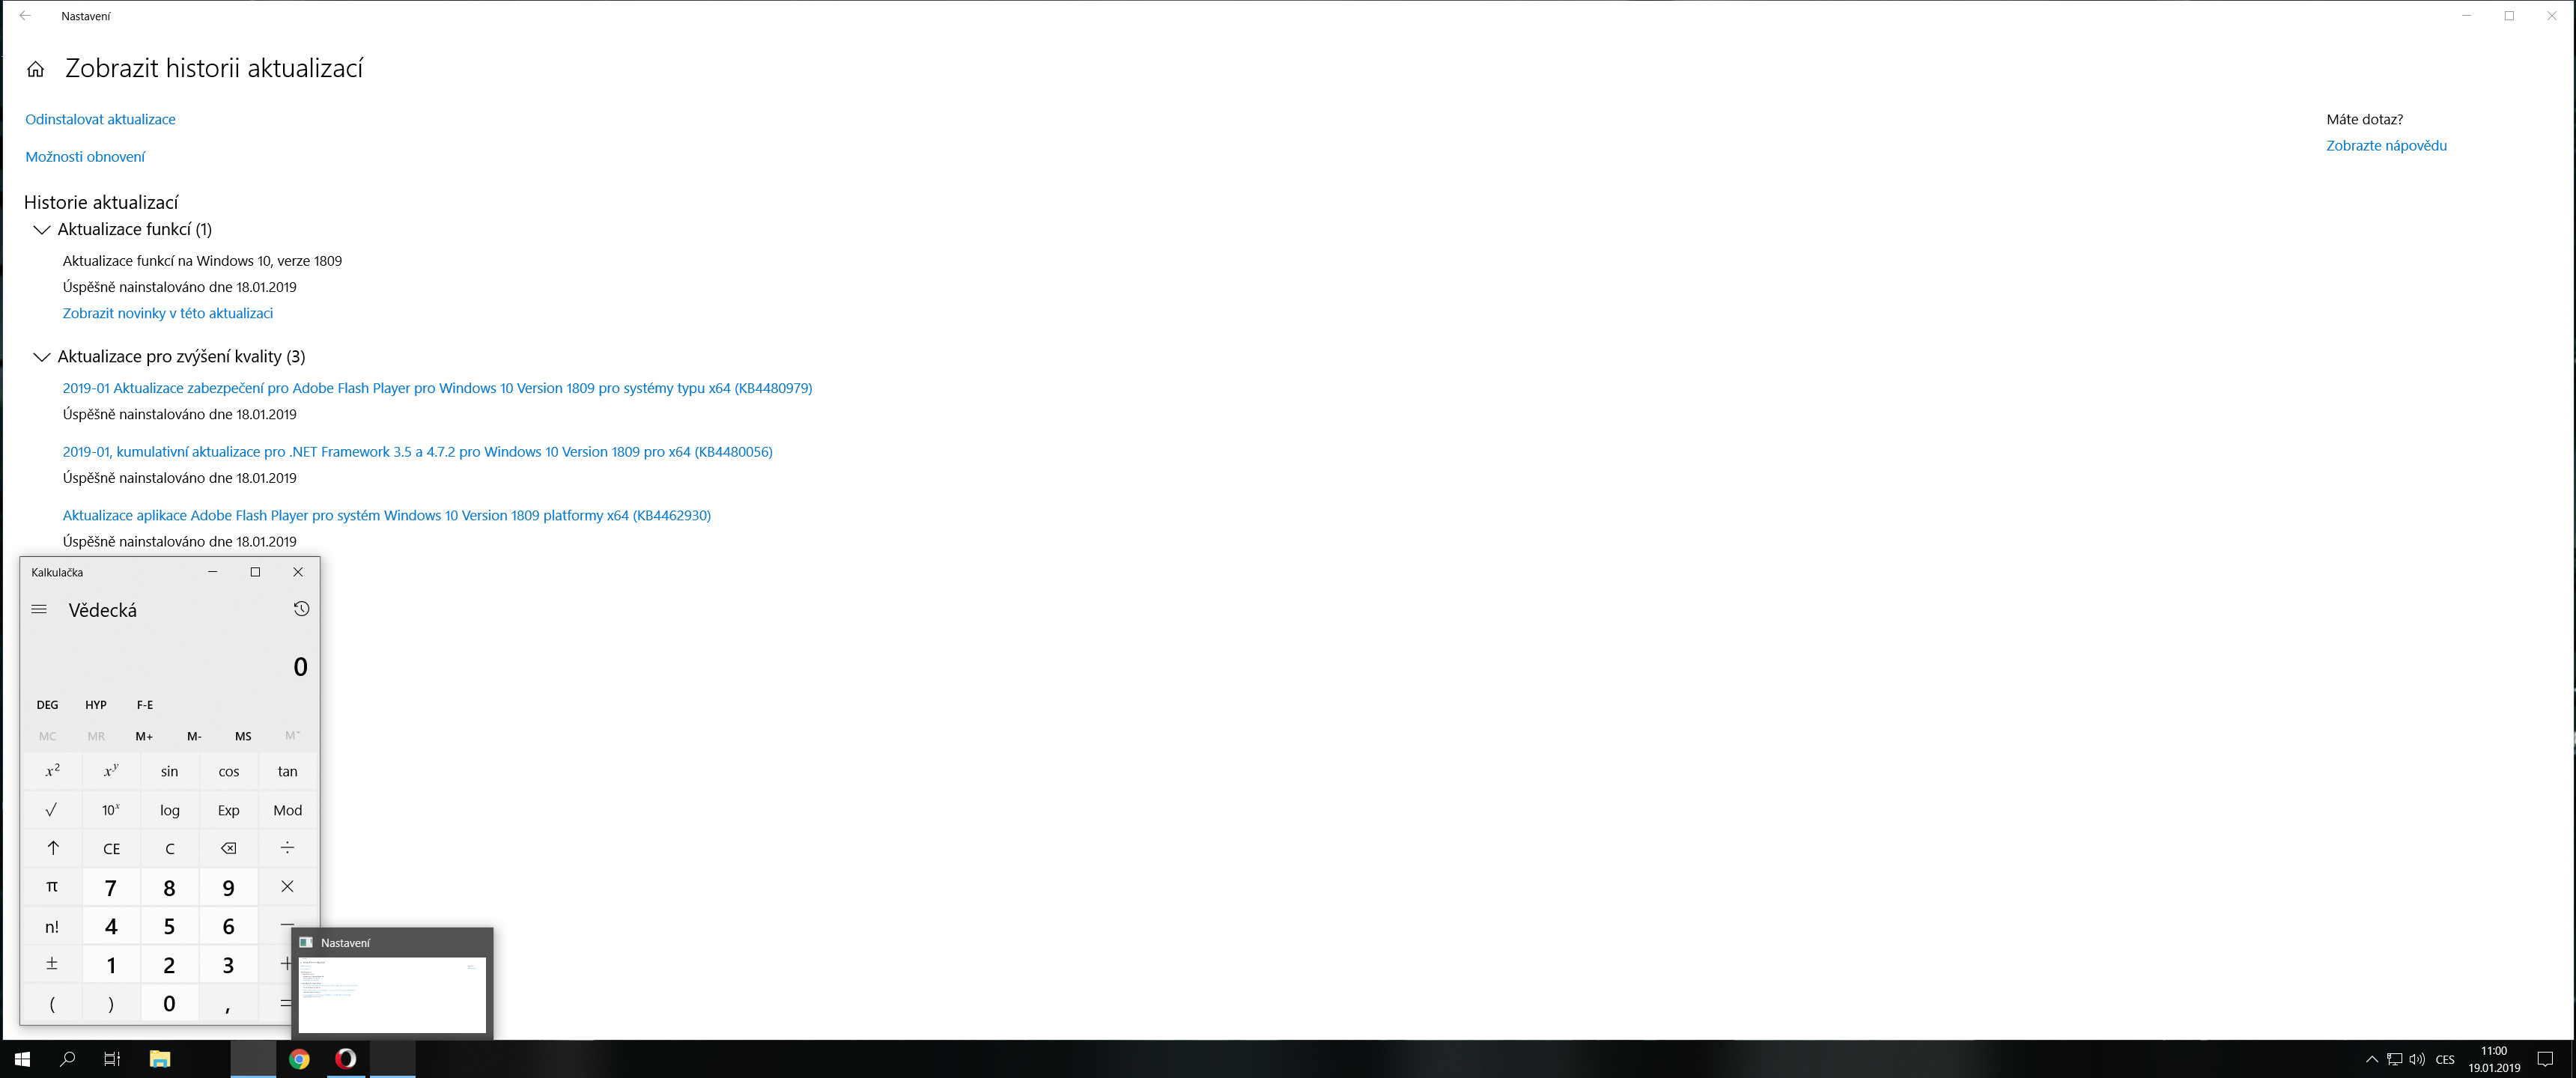The image size is (2576, 1078).
Task: Toggle the up-arrow shift functions key
Action: pyautogui.click(x=52, y=848)
